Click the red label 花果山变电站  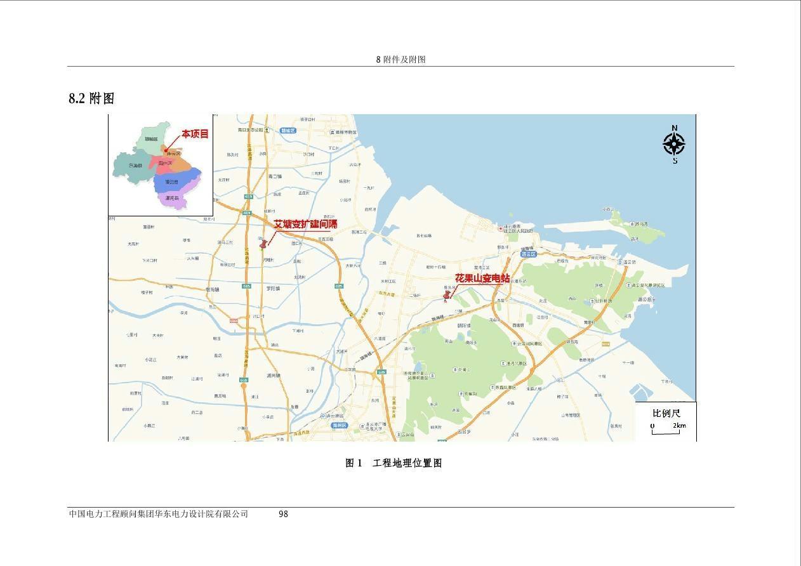(x=482, y=278)
